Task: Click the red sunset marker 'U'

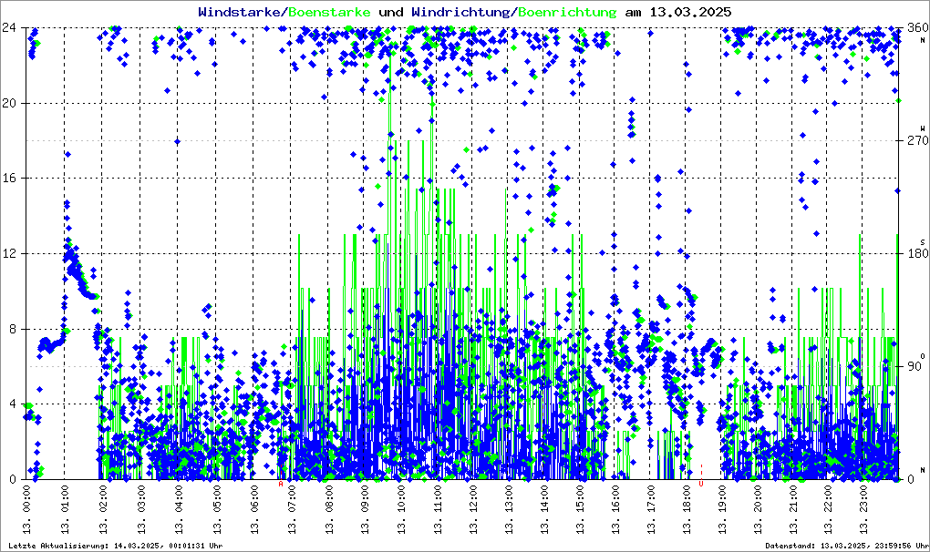Action: (701, 484)
